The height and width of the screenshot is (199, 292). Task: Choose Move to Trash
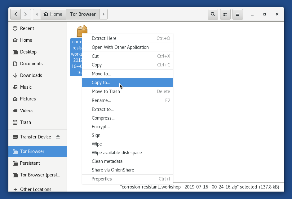point(128,91)
